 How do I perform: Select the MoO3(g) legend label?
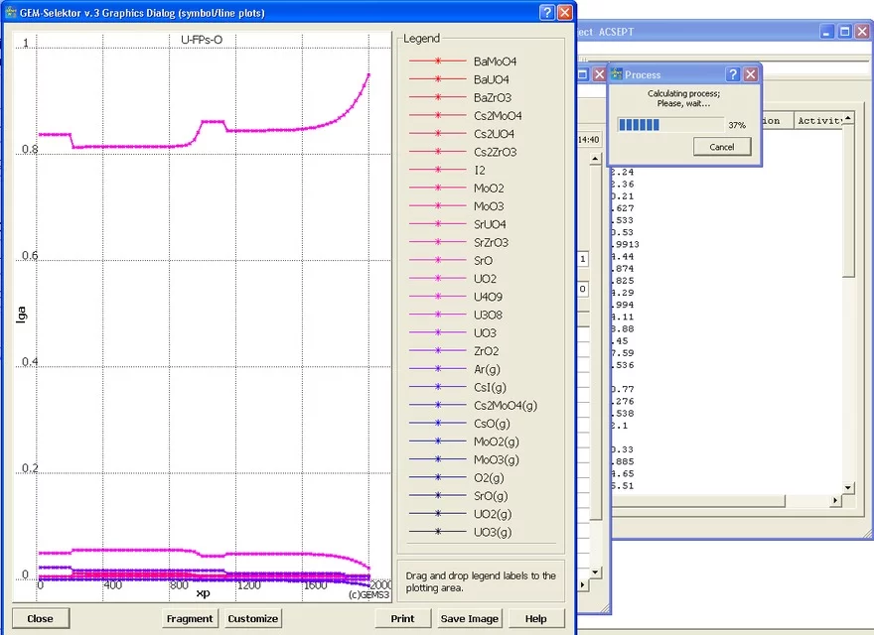[x=496, y=459]
